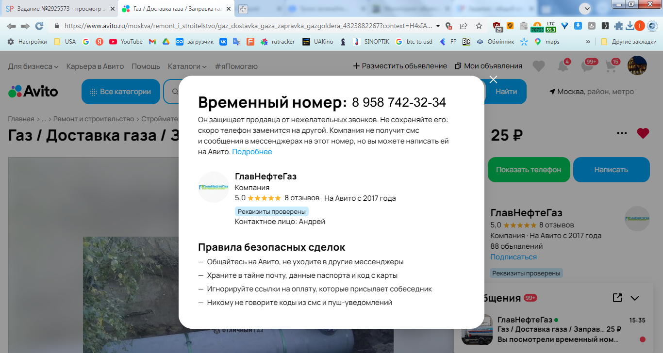Screen dimensions: 663x353
Task: Open browser downloads arrow icon
Action: 630,26
